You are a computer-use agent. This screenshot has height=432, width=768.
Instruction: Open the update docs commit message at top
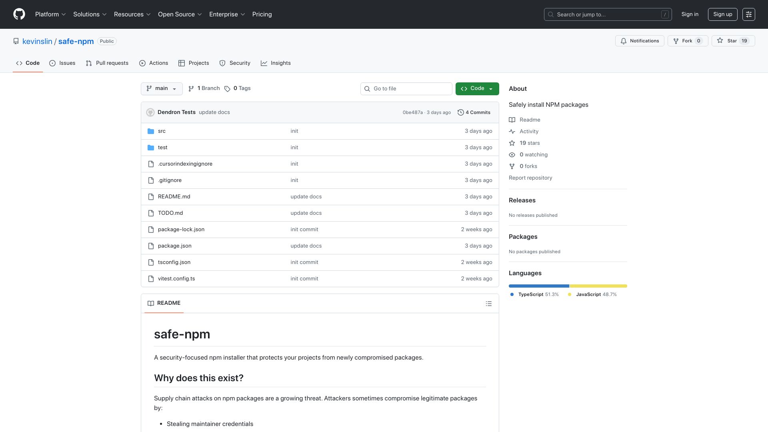(214, 112)
